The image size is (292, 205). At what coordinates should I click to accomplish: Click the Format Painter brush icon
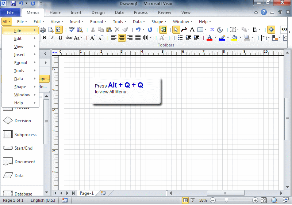(x=125, y=30)
